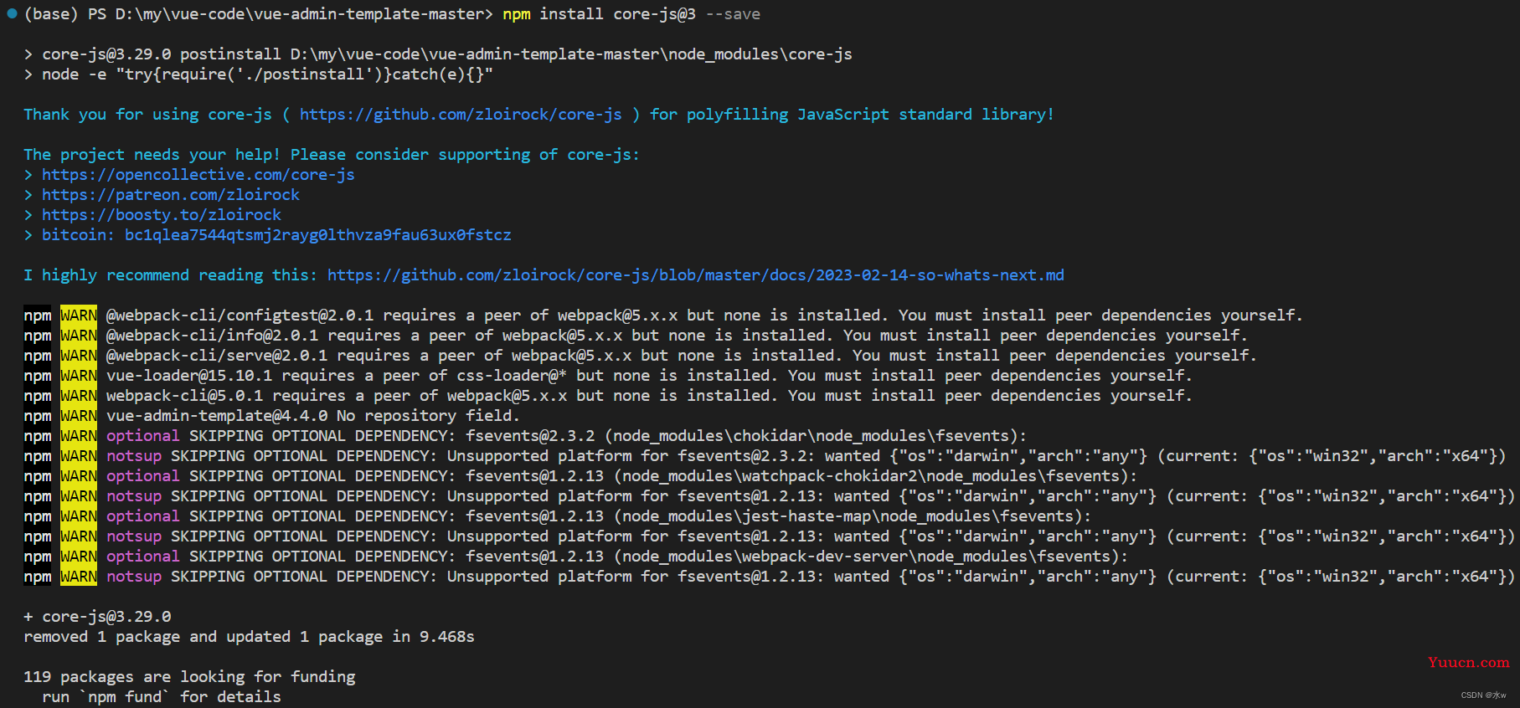This screenshot has height=708, width=1520.
Task: Open the 2023-02-14-so-whats-next.md docs link
Action: (696, 275)
